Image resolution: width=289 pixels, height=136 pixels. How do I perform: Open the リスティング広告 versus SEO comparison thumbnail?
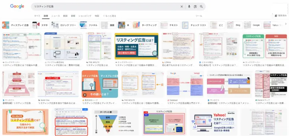click(x=265, y=46)
